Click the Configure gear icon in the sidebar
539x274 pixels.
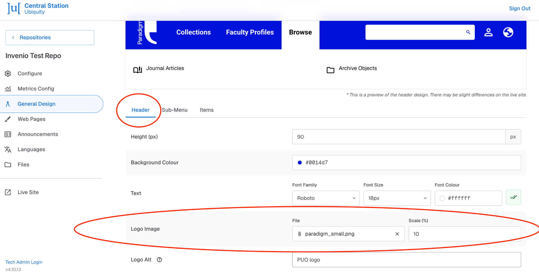[x=8, y=74]
